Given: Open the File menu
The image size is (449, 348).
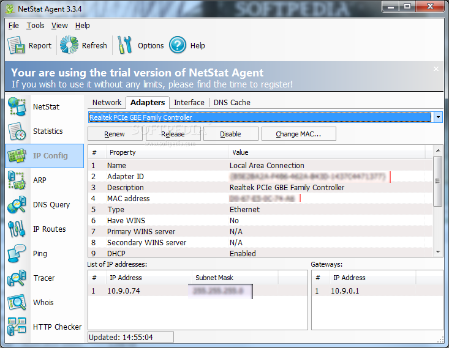Looking at the screenshot, I should 13,26.
